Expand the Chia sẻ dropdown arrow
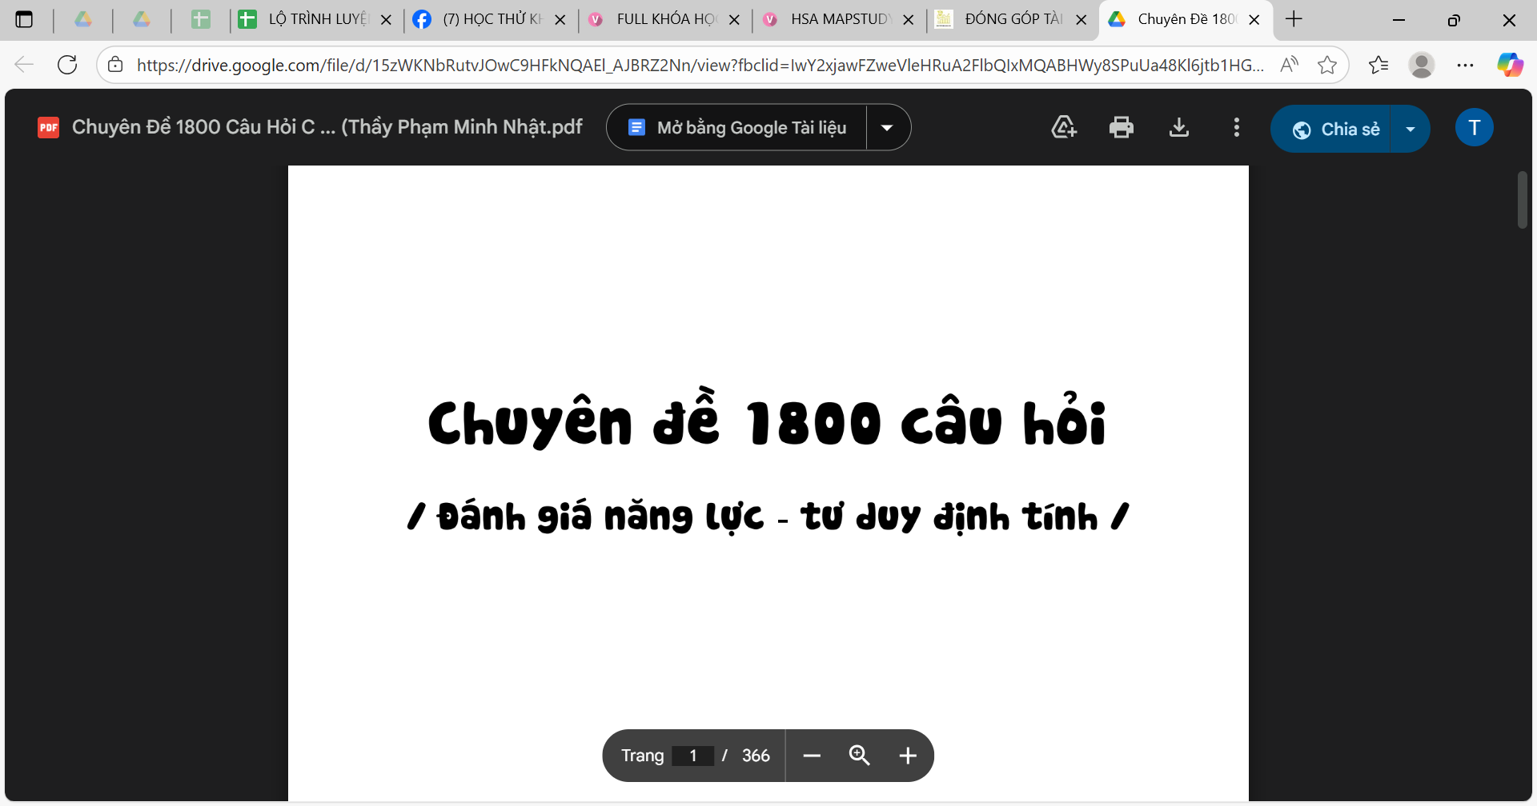 tap(1411, 129)
